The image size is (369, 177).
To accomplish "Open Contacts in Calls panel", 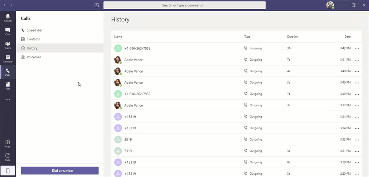I will [60, 39].
